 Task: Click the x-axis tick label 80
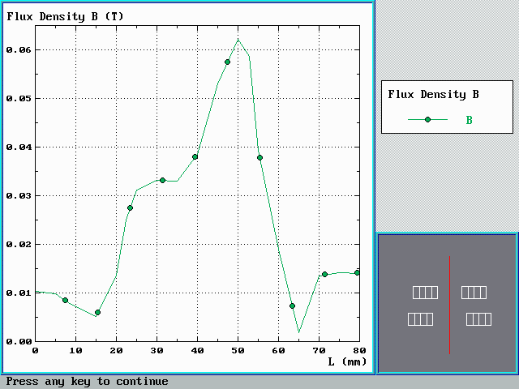point(359,351)
